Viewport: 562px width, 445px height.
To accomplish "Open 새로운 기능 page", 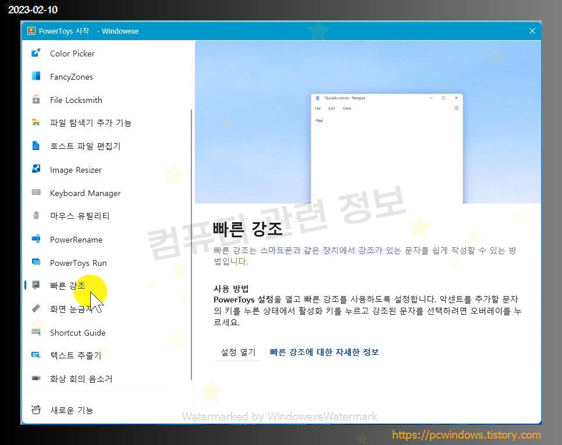I will coord(107,410).
